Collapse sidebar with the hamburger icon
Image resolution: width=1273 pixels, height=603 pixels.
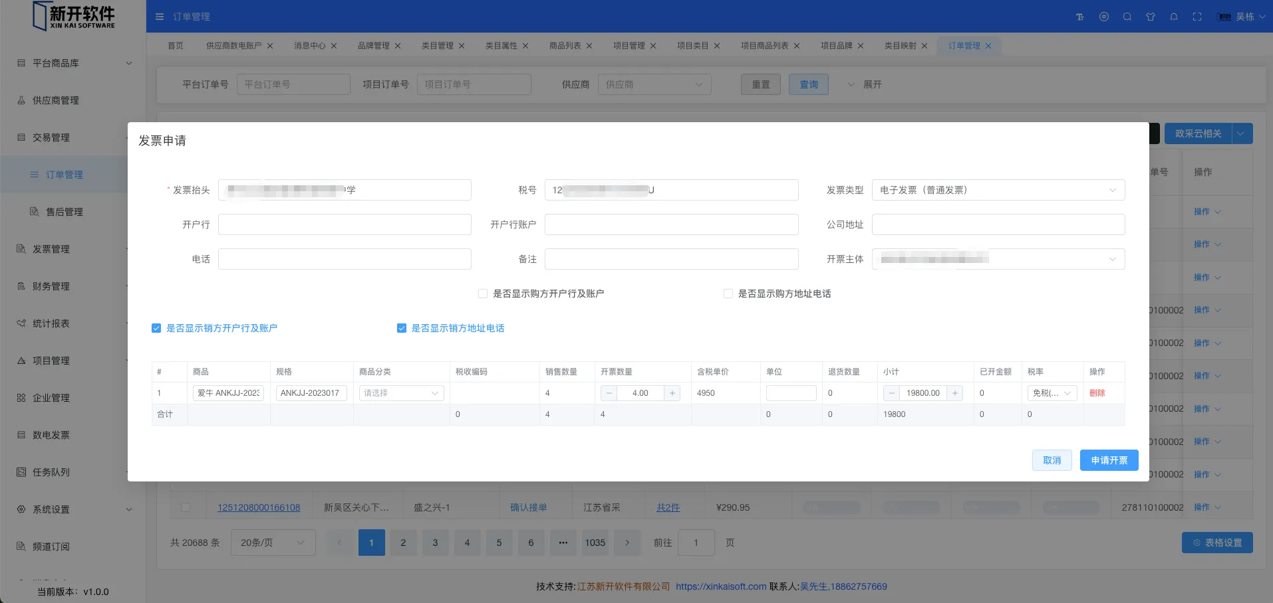(x=160, y=17)
